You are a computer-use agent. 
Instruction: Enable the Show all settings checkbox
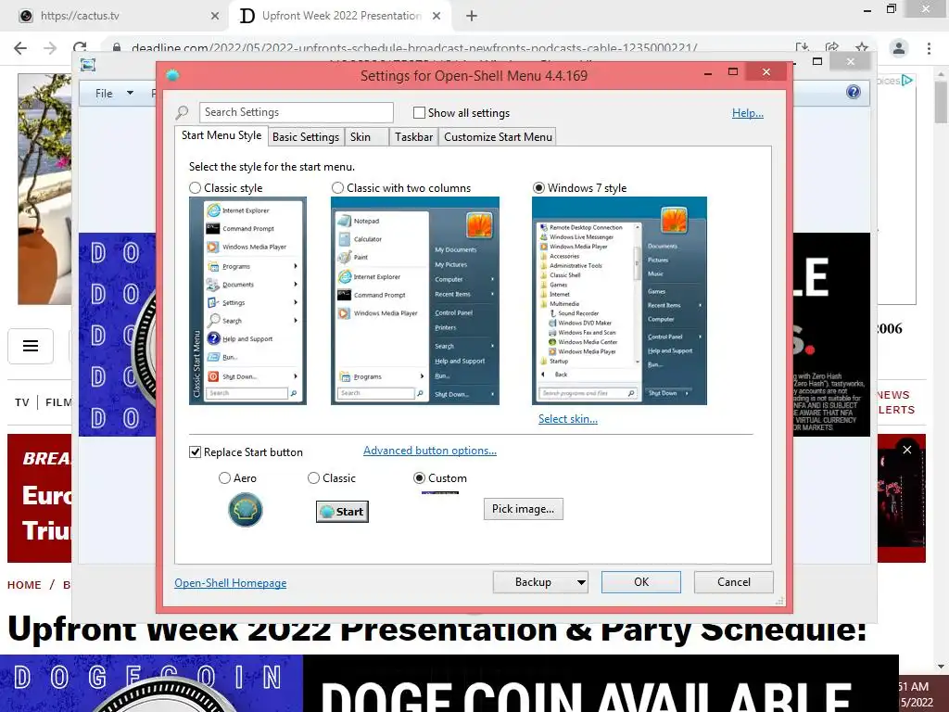[419, 112]
